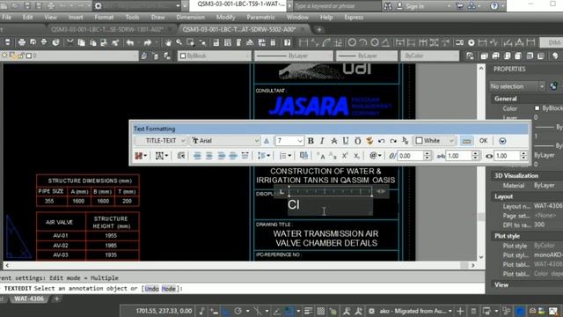
Task: Switch to the WAT-4306 layout tab
Action: click(29, 299)
